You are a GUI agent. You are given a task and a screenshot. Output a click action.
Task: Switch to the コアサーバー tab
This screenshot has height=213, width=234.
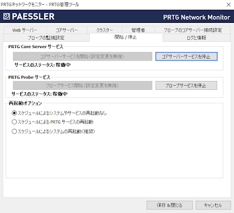[67, 30]
